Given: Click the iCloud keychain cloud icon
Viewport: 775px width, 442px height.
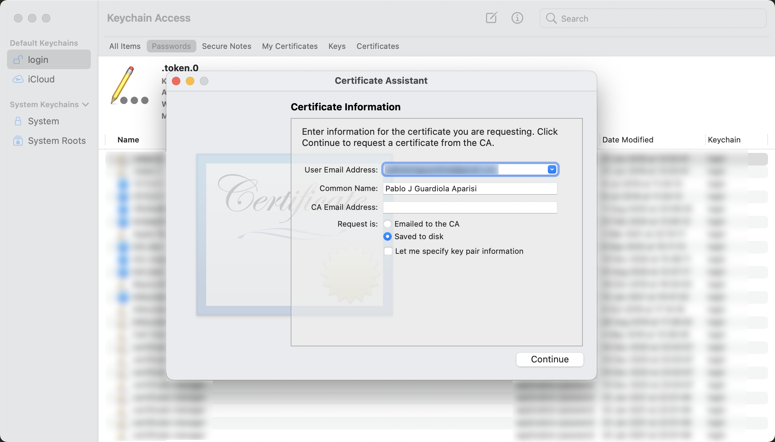Looking at the screenshot, I should (18, 79).
